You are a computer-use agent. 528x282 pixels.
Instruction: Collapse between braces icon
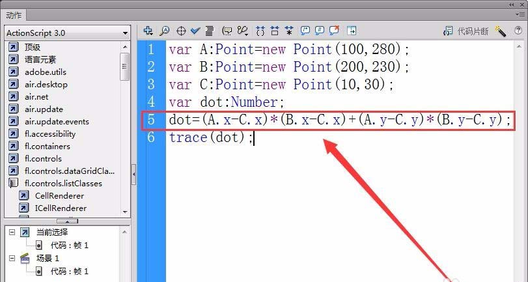(x=260, y=31)
